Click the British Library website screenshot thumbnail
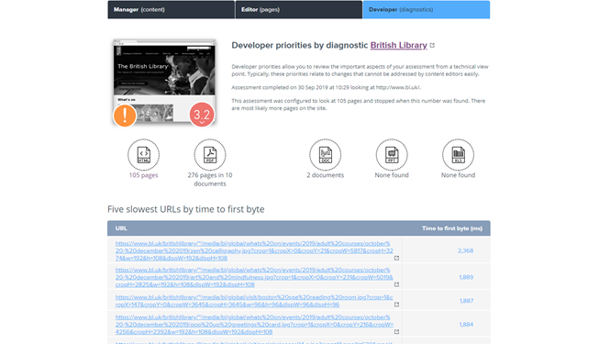 [164, 82]
